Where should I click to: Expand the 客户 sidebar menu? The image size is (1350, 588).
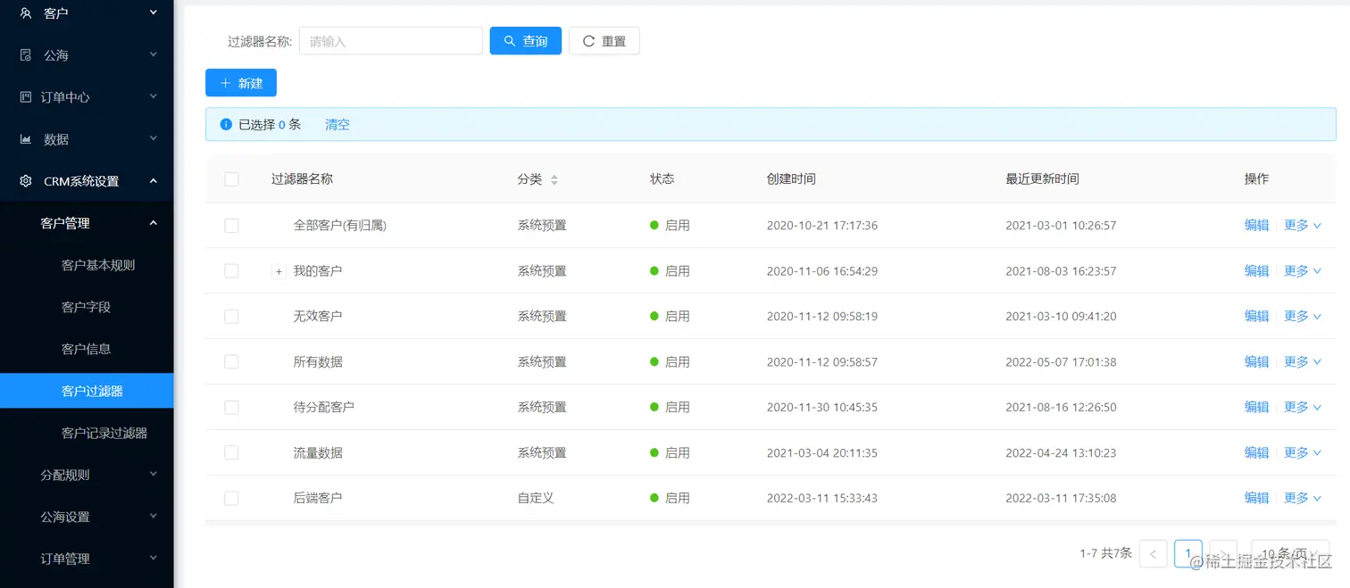154,12
